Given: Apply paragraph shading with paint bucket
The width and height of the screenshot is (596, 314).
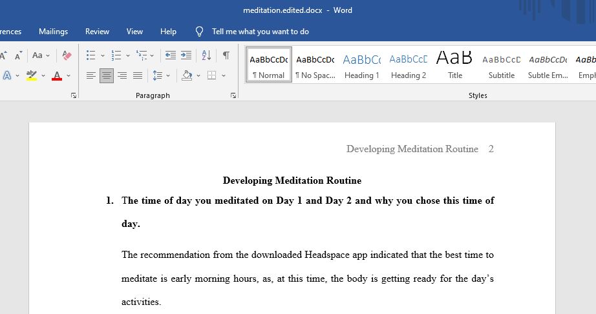Looking at the screenshot, I should point(187,75).
